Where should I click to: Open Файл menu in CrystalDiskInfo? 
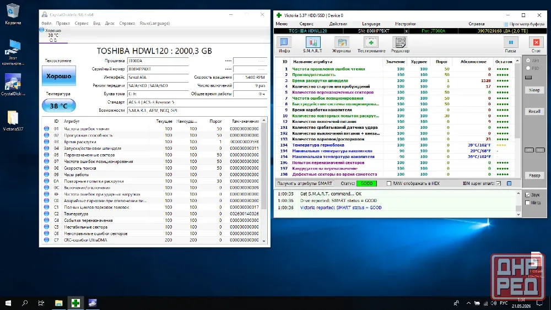coord(46,23)
